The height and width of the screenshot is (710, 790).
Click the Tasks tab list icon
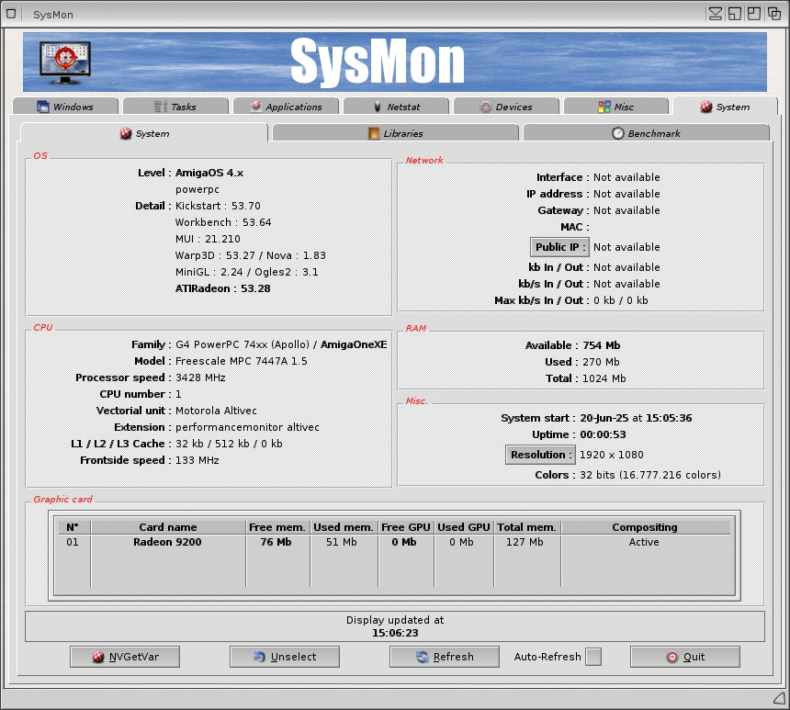coord(160,107)
